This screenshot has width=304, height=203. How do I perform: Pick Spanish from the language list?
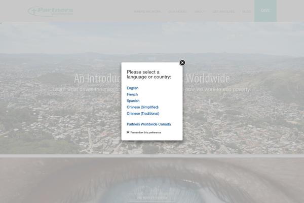point(133,101)
